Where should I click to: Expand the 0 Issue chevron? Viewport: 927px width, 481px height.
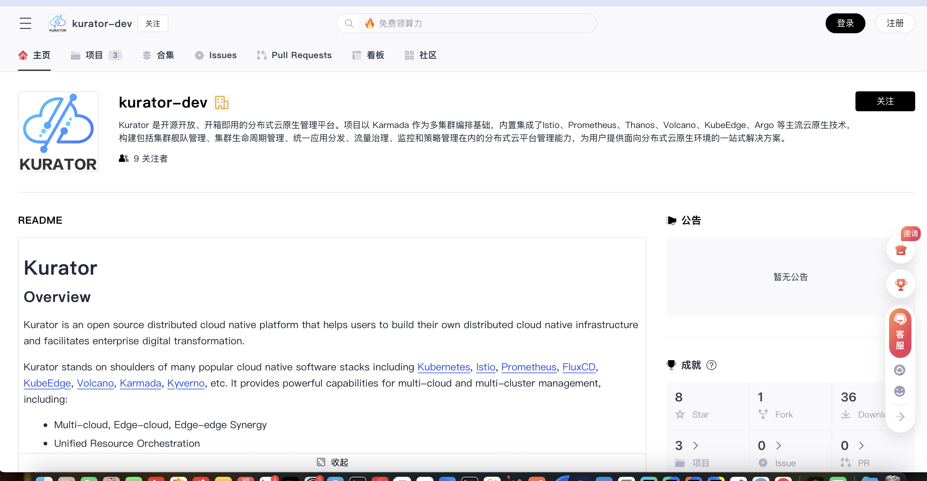pos(778,445)
